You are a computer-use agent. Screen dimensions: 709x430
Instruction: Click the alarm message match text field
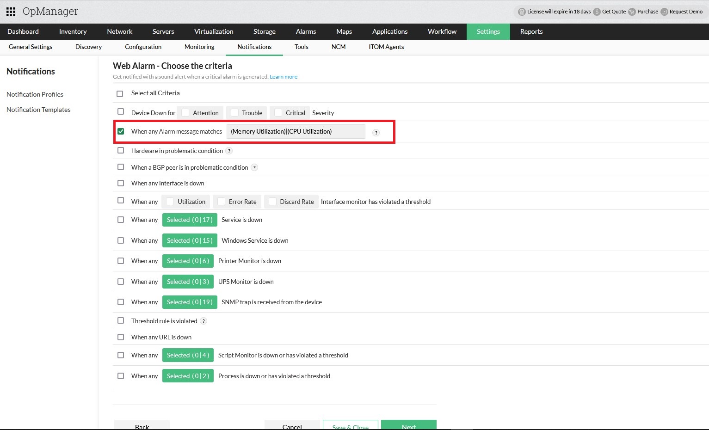pyautogui.click(x=296, y=132)
